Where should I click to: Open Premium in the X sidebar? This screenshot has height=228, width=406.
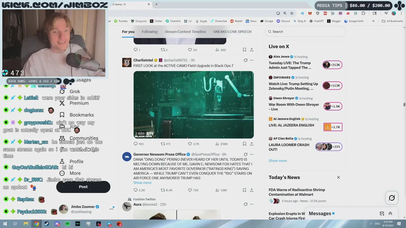click(x=74, y=103)
